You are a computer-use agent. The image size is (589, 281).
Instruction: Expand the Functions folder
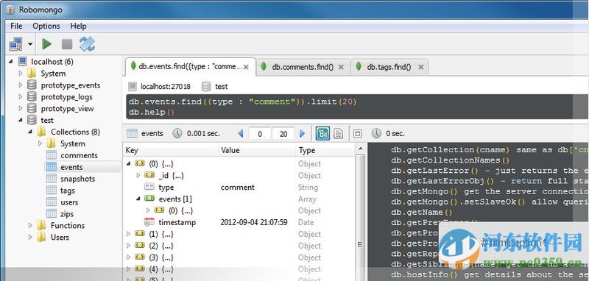pyautogui.click(x=31, y=226)
